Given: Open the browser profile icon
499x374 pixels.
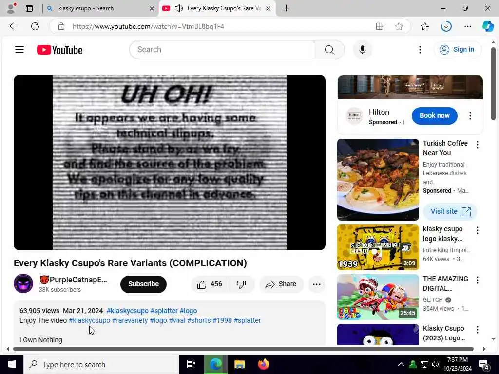Looking at the screenshot, I should tap(11, 8).
